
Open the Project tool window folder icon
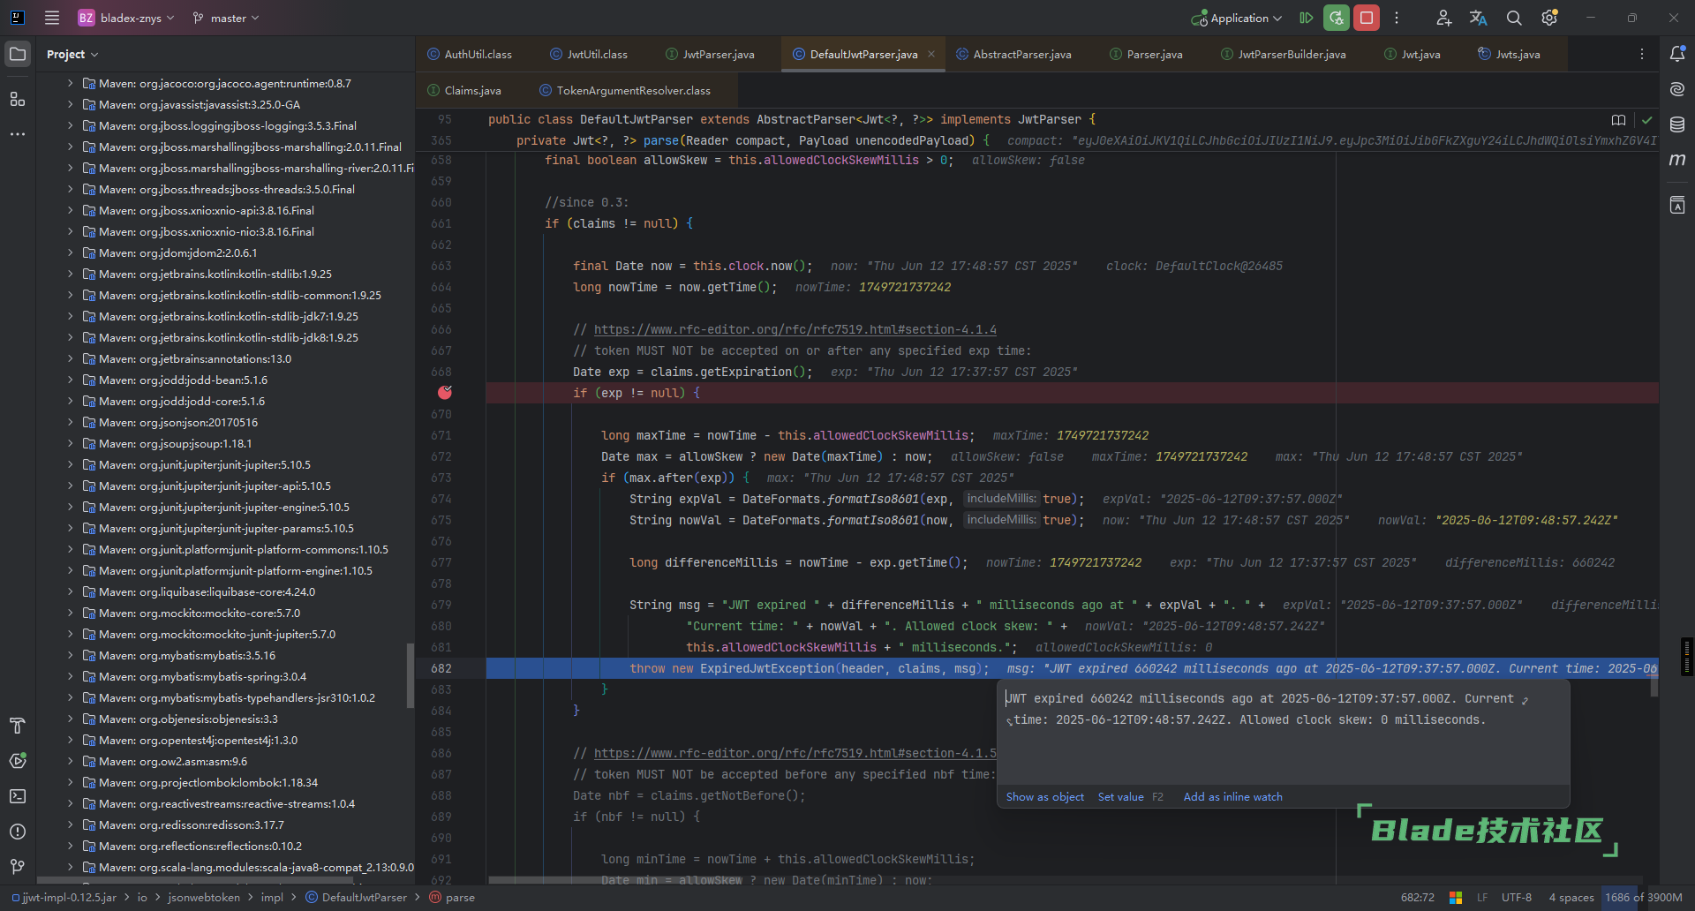click(18, 54)
